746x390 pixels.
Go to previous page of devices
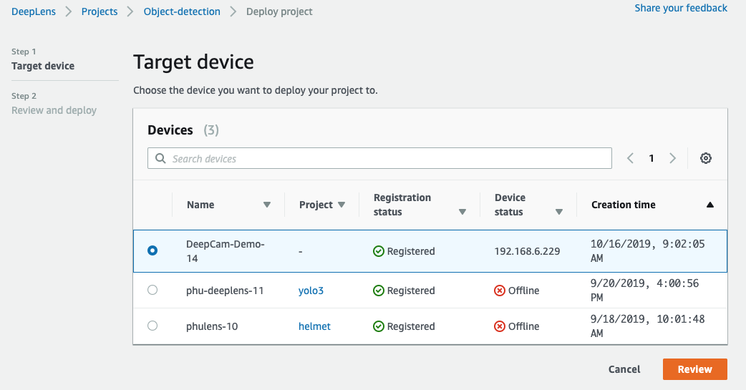tap(631, 158)
